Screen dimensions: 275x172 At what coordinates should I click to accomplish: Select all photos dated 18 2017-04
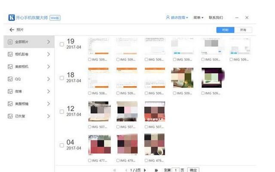(x=62, y=78)
